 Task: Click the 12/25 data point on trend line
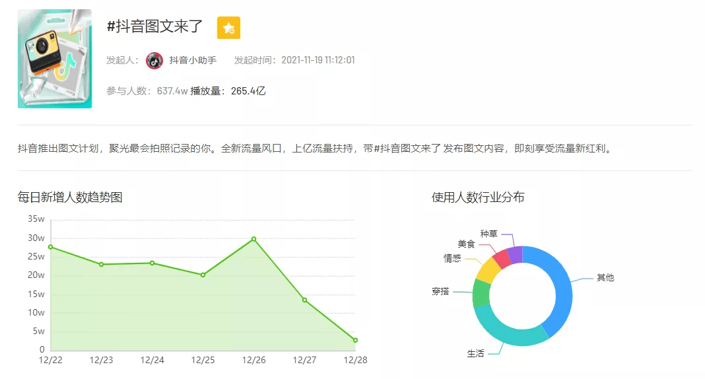[203, 275]
